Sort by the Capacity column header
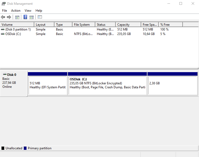Screen dimensions: 199x157 pos(128,24)
